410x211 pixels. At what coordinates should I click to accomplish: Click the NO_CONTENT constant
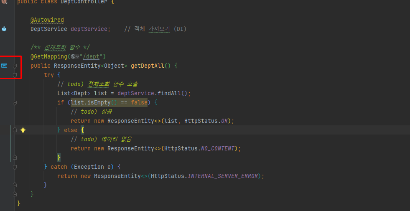click(218, 148)
